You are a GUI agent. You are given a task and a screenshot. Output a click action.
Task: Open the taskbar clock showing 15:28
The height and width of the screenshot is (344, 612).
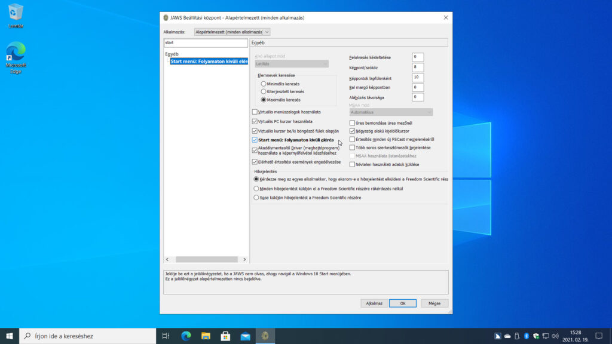(x=576, y=336)
